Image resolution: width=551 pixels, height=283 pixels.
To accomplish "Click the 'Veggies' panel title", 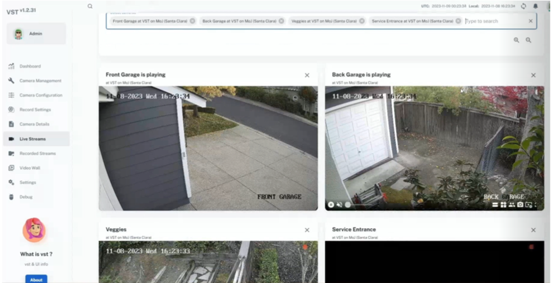I will (116, 229).
